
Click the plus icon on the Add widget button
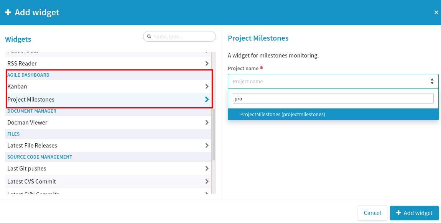[399, 213]
